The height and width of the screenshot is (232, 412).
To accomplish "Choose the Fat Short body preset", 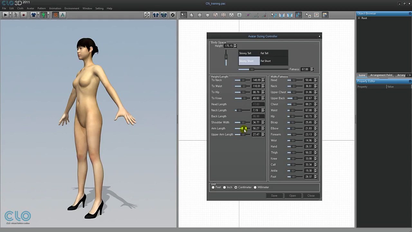I will click(x=274, y=61).
